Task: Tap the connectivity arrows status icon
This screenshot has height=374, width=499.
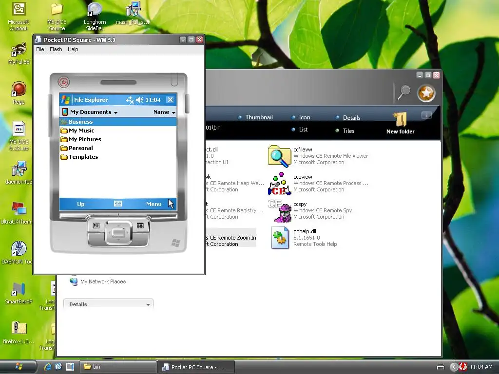Action: [x=130, y=100]
